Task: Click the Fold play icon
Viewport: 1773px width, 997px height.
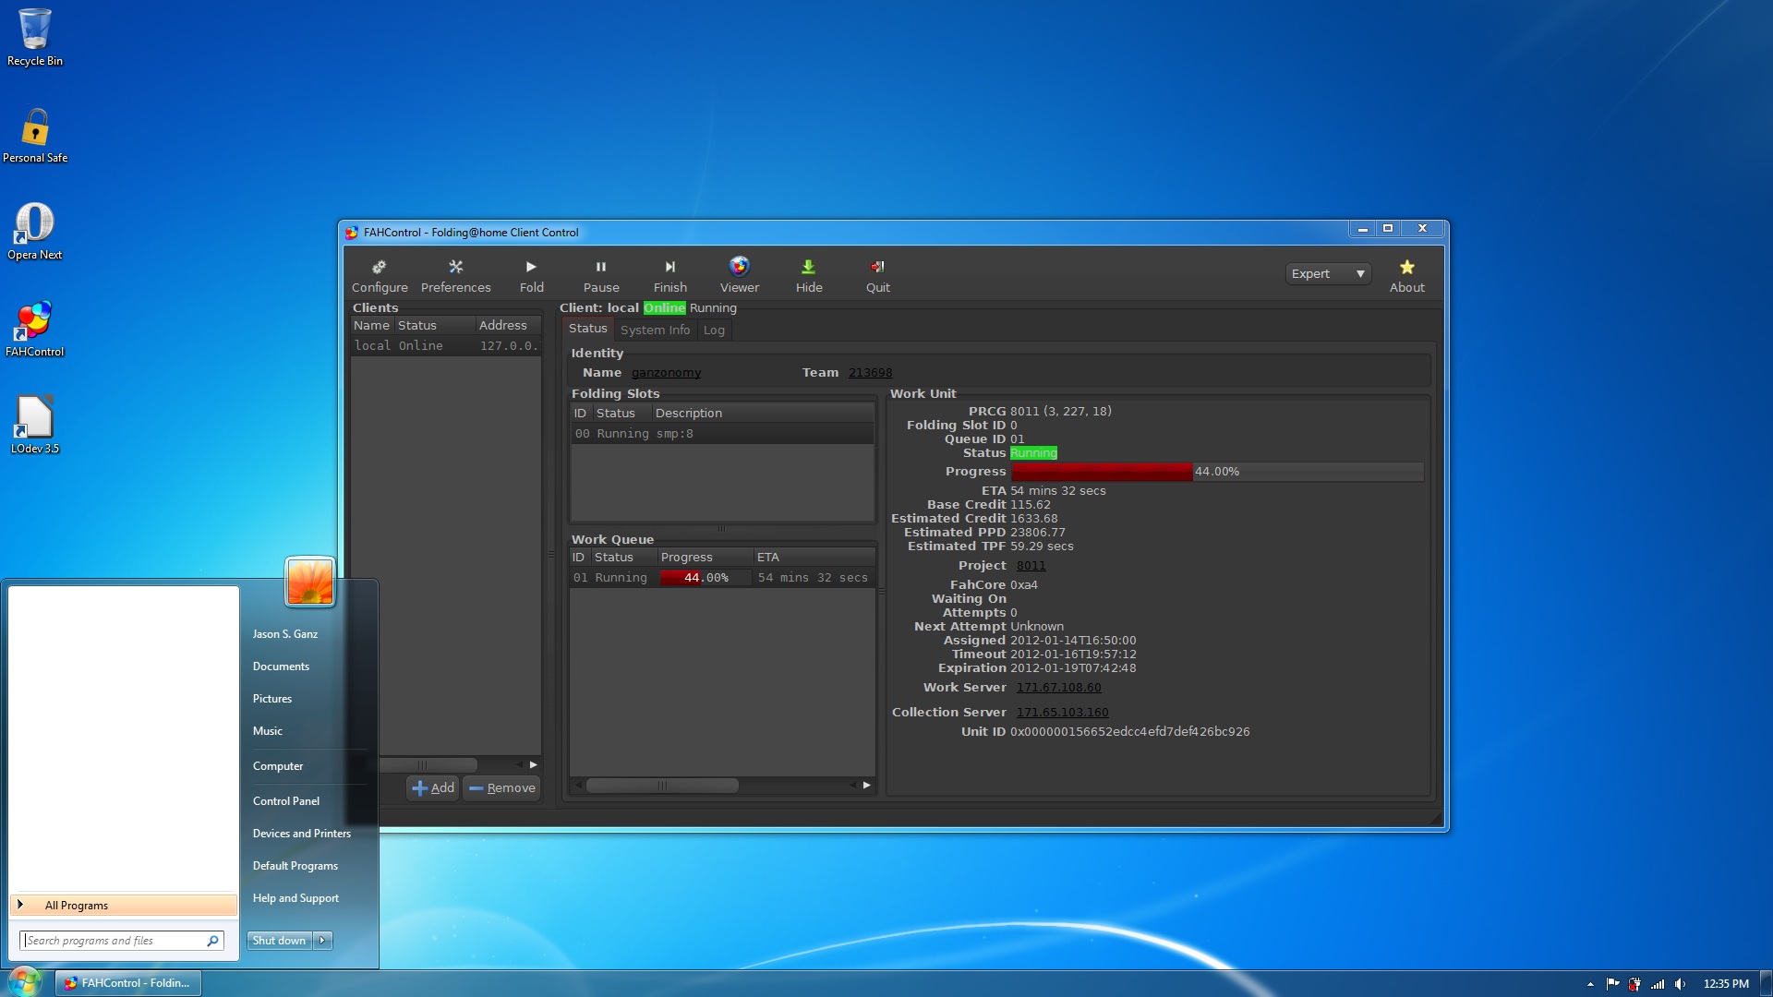Action: pyautogui.click(x=531, y=275)
